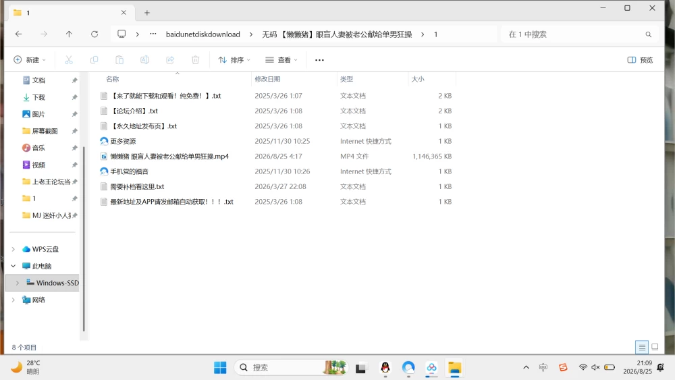The width and height of the screenshot is (675, 380).
Task: Open the toolbar's three-dot more options
Action: tap(319, 60)
